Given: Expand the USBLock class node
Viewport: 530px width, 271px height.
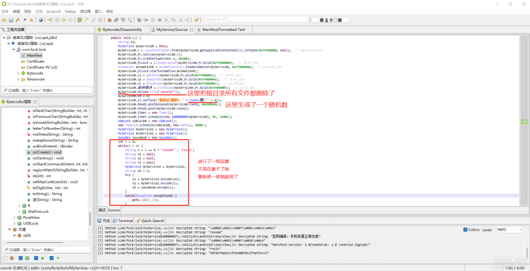Looking at the screenshot, I should pos(14,223).
